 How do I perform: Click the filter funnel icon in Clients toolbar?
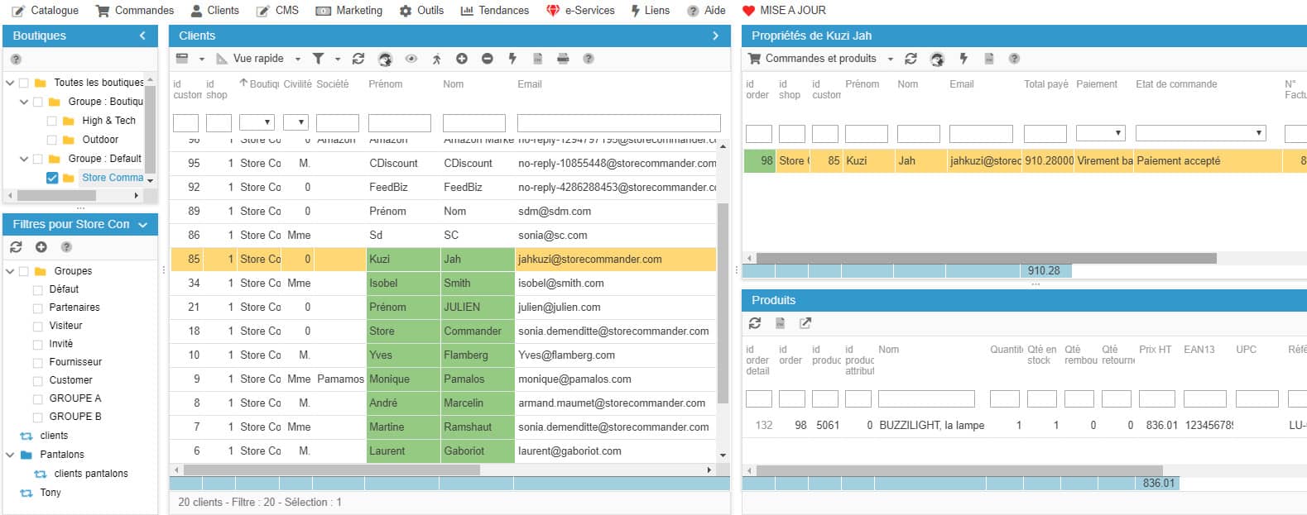tap(318, 59)
